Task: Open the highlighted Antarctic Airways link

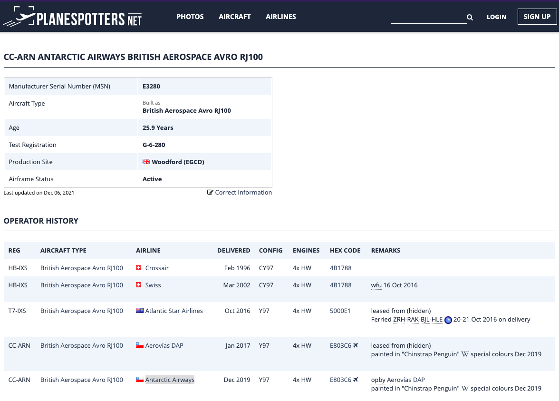Action: [x=170, y=380]
